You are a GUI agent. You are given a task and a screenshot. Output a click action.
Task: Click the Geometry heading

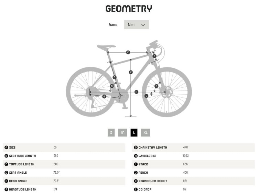click(129, 9)
